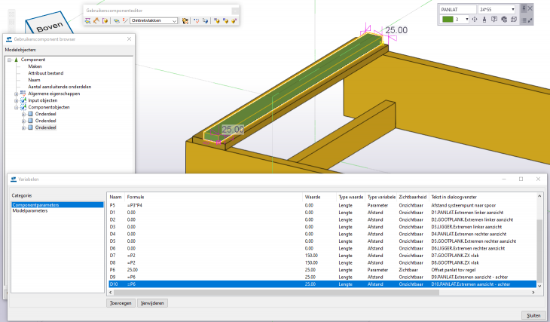Click the Toevoegen button
550x322 pixels.
tap(119, 302)
